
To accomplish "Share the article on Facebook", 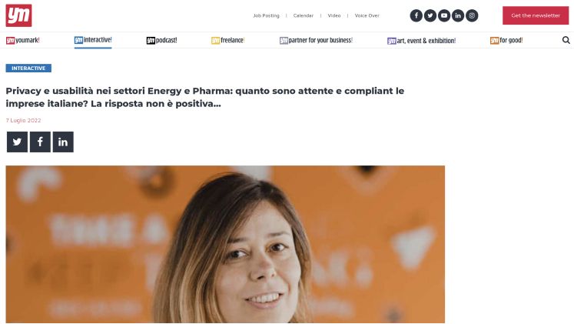I will pos(40,142).
